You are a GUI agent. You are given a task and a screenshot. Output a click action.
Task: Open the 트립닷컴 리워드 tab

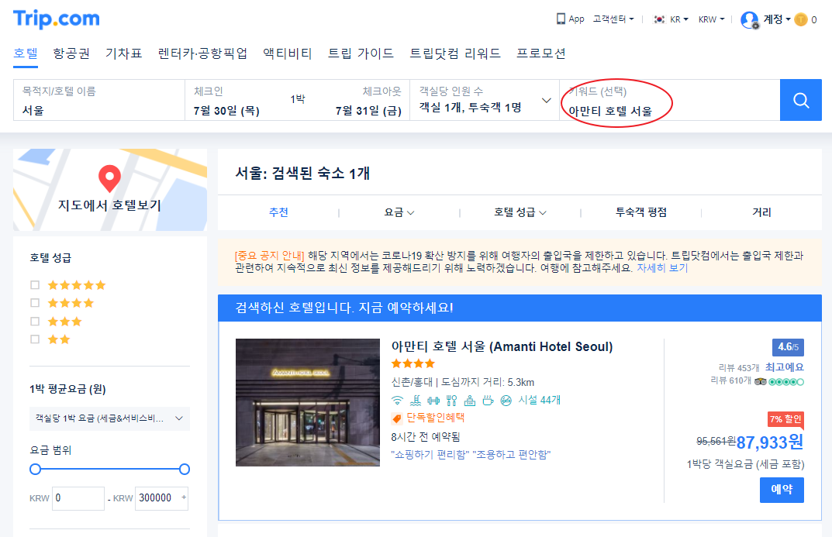click(x=455, y=53)
